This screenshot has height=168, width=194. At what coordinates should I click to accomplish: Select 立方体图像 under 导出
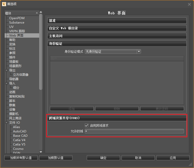21,75
